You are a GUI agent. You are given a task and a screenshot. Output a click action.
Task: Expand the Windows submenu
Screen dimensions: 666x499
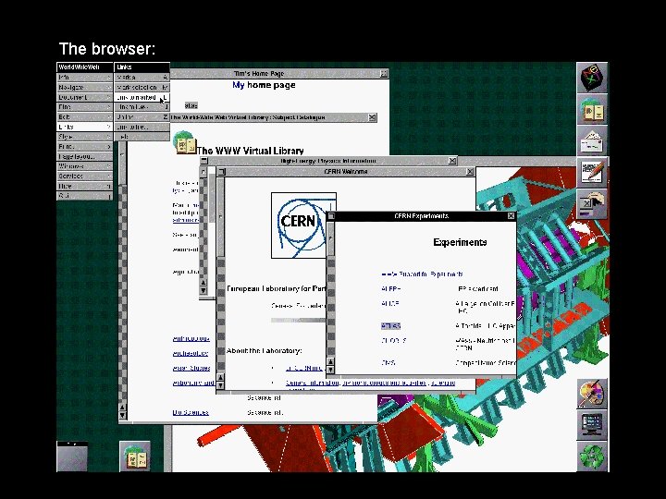coord(84,166)
